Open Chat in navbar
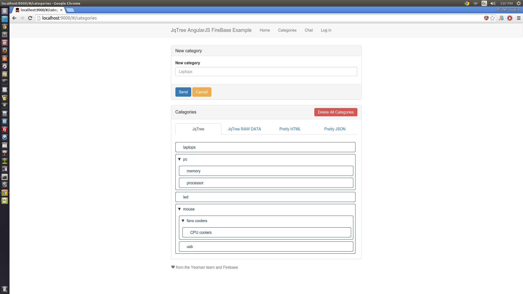Screen dimensions: 523x294 coord(309,30)
